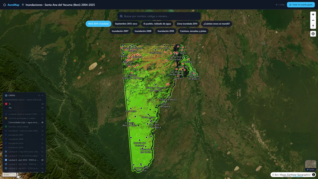The height and width of the screenshot is (179, 318).
Task: Hide the Comunidades (rojo = agua cerca) layer
Action: (42, 122)
